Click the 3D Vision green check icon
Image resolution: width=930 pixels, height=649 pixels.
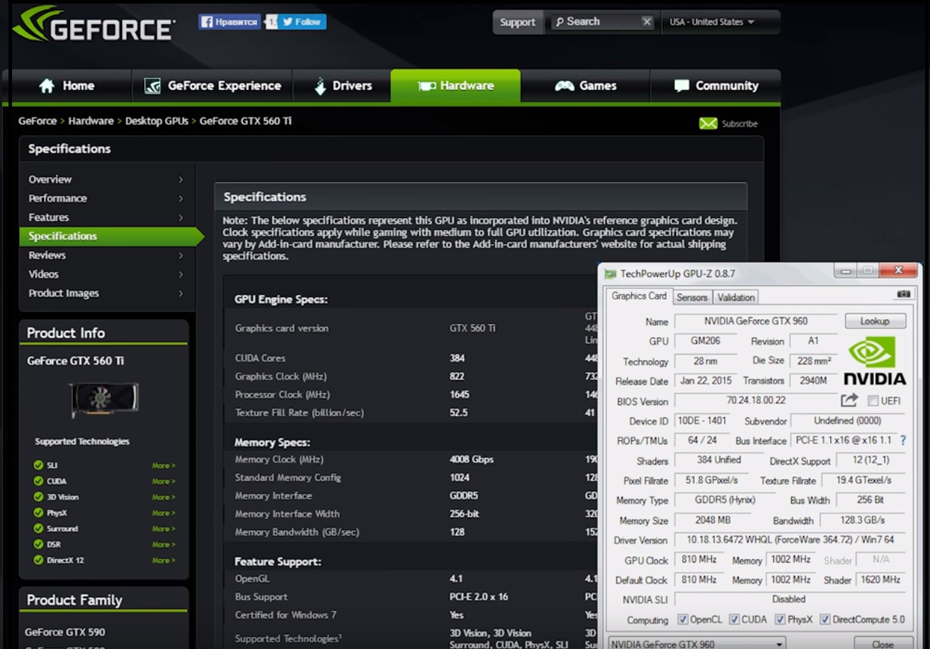click(x=38, y=497)
